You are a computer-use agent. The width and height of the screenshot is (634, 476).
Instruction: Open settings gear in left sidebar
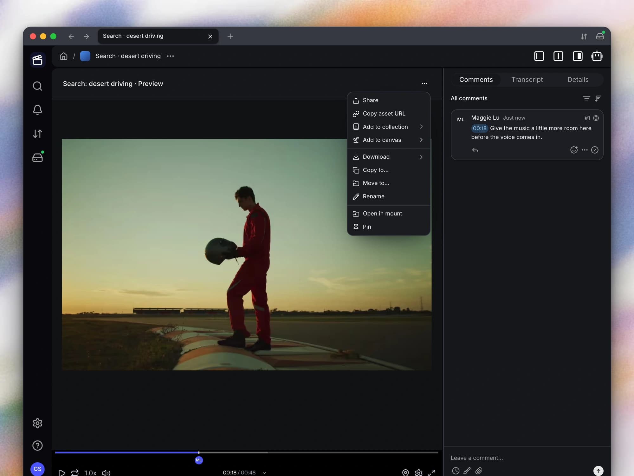37,423
